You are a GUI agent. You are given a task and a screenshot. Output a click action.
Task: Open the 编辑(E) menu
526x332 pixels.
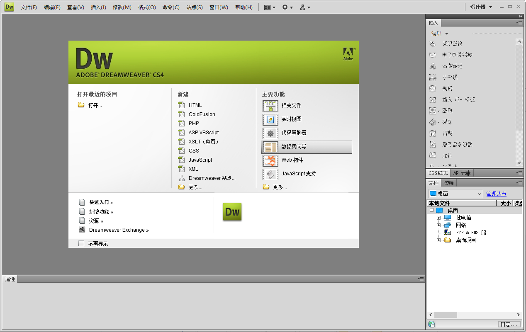point(52,7)
